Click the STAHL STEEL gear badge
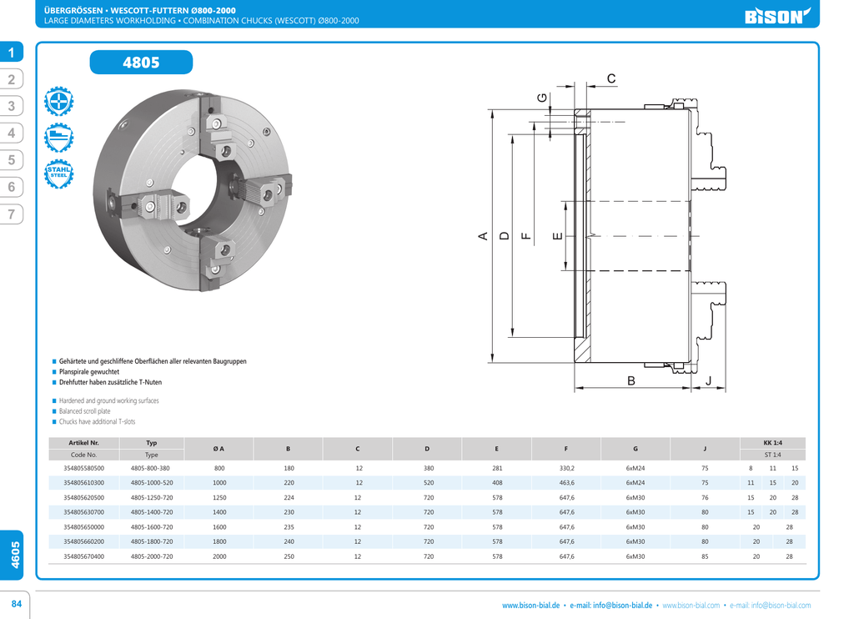Viewport: 854px width, 619px height. pos(58,174)
